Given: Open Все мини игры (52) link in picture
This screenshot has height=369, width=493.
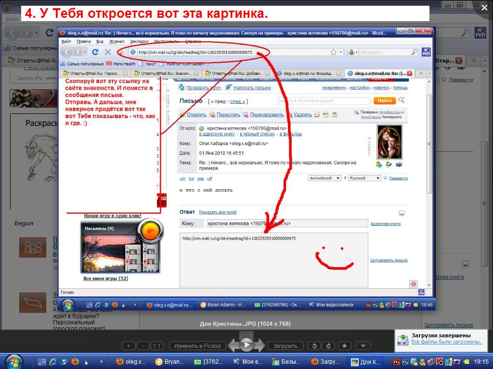Looking at the screenshot, I should [x=105, y=279].
